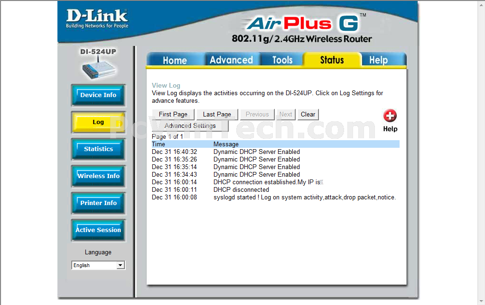Open the Help tab

[x=379, y=60]
